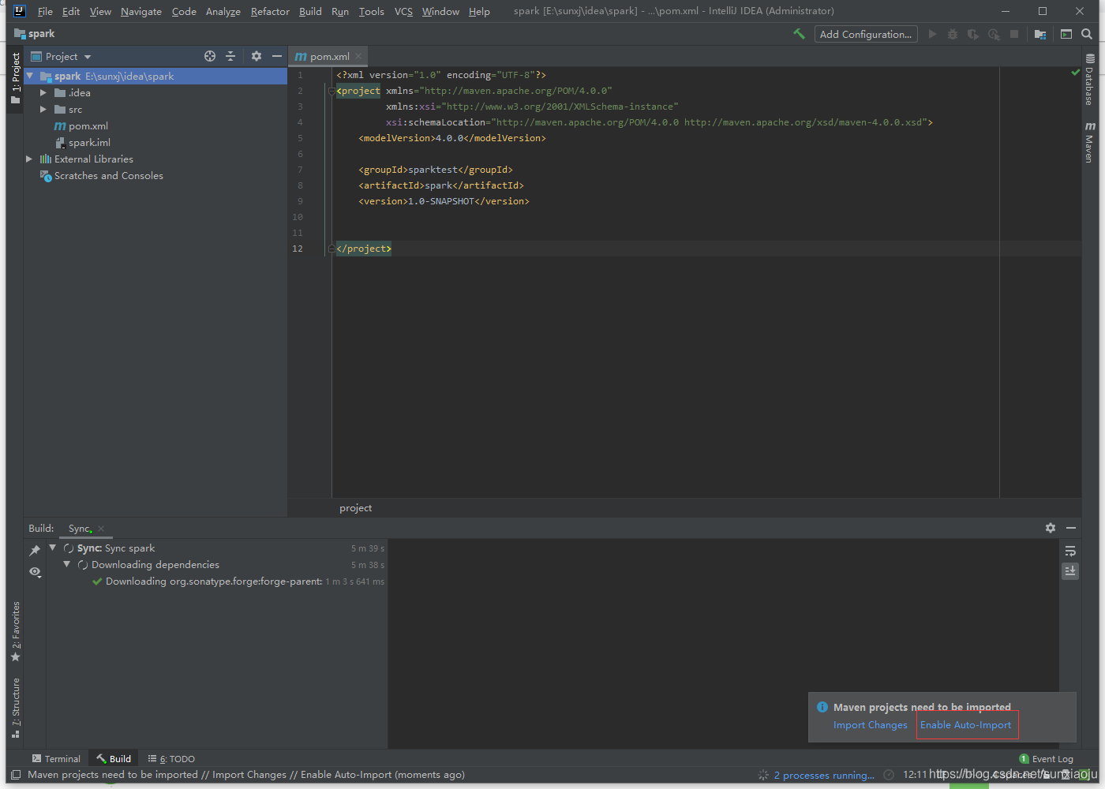
Task: Click the Run with Coverage icon
Action: coord(972,34)
